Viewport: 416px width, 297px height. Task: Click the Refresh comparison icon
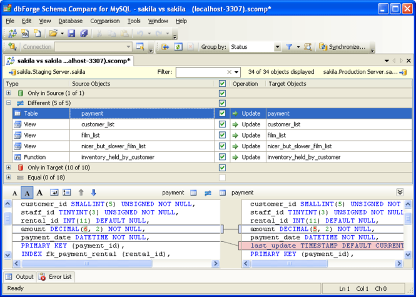tap(178, 47)
